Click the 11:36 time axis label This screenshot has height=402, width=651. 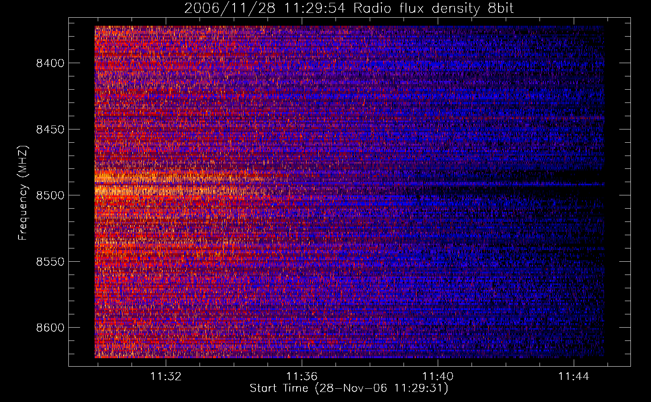pyautogui.click(x=302, y=376)
